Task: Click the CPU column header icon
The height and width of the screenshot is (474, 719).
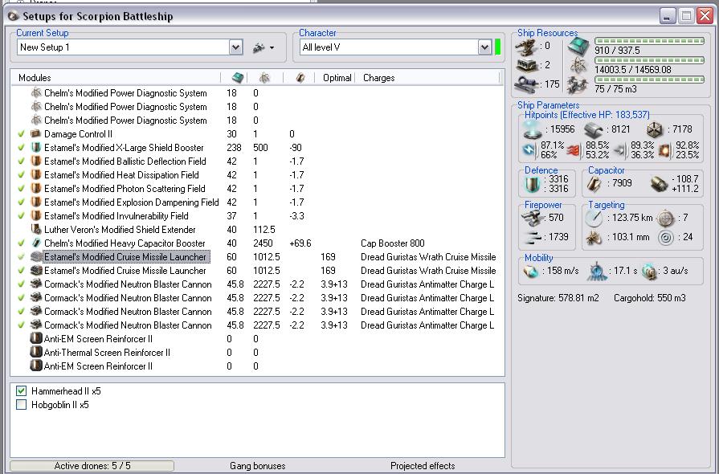Action: (238, 77)
